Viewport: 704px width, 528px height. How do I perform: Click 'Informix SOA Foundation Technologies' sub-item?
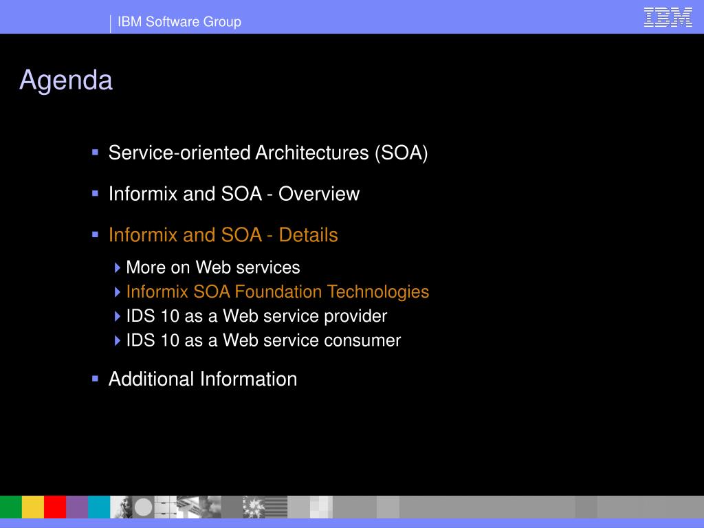tap(278, 291)
